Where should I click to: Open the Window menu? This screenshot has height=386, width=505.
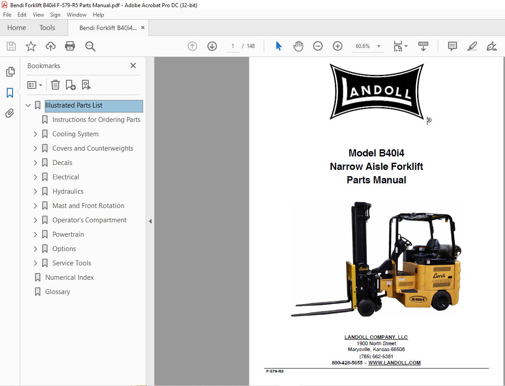77,15
